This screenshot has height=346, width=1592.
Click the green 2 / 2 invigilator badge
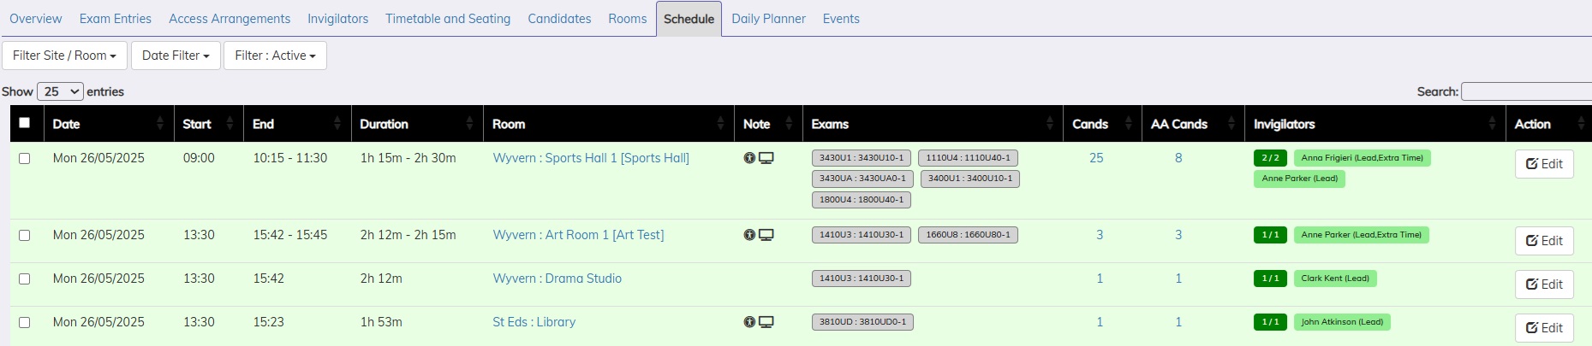1270,158
